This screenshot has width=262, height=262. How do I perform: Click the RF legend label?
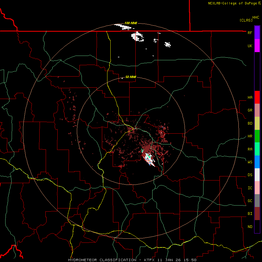250,33
